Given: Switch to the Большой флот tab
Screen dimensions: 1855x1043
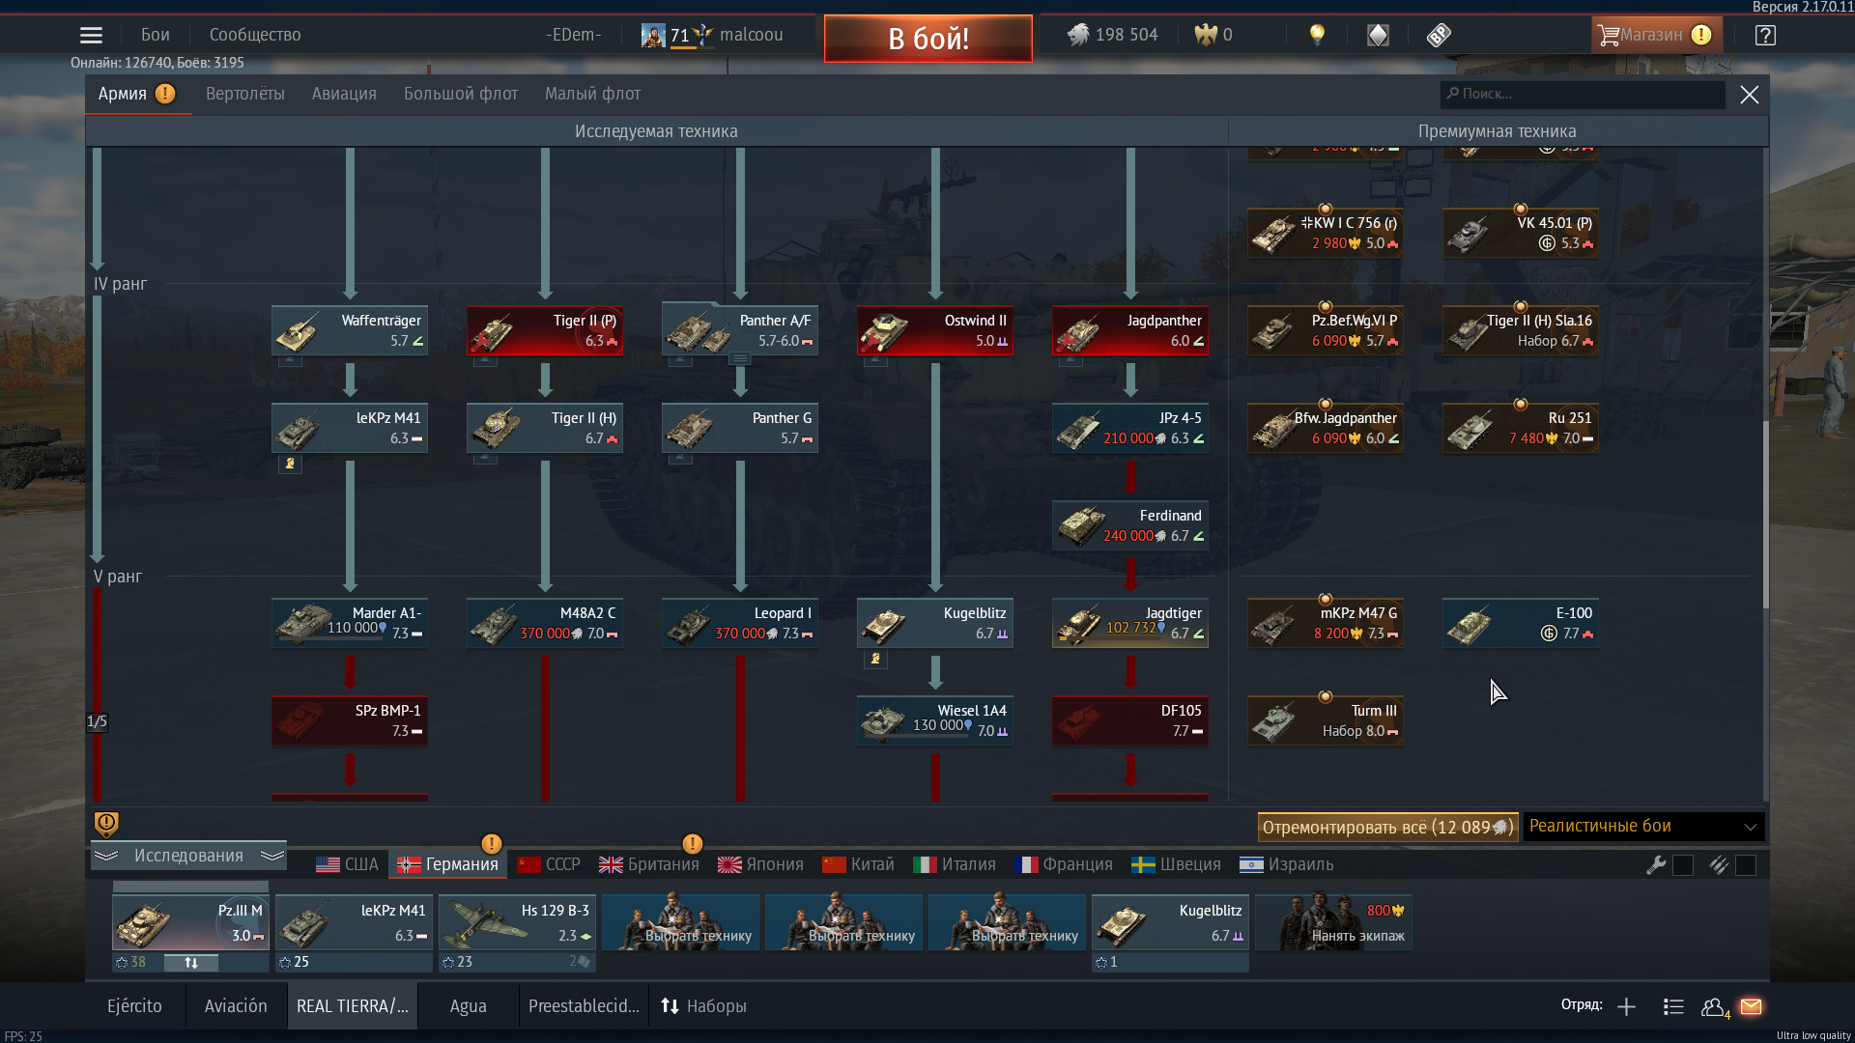Looking at the screenshot, I should pyautogui.click(x=461, y=94).
